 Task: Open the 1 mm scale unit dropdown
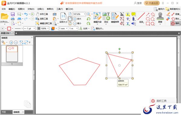point(67,28)
